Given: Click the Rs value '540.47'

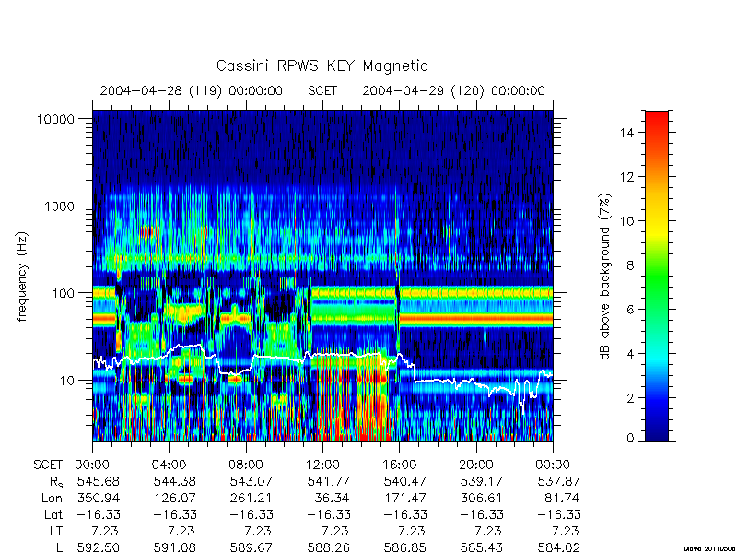Looking at the screenshot, I should coord(405,482).
